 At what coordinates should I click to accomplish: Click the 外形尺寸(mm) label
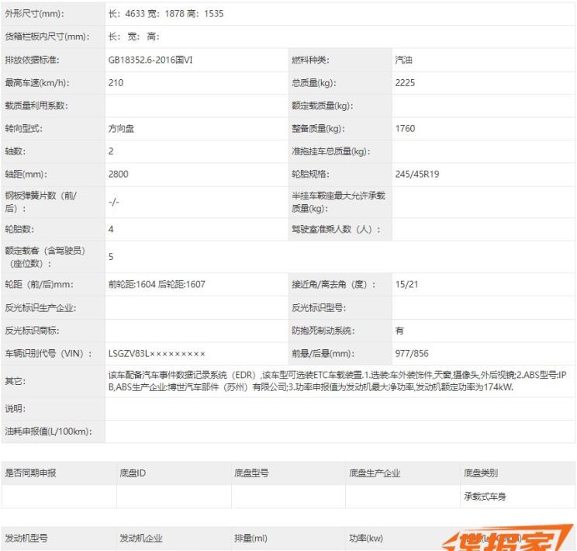[x=34, y=14]
